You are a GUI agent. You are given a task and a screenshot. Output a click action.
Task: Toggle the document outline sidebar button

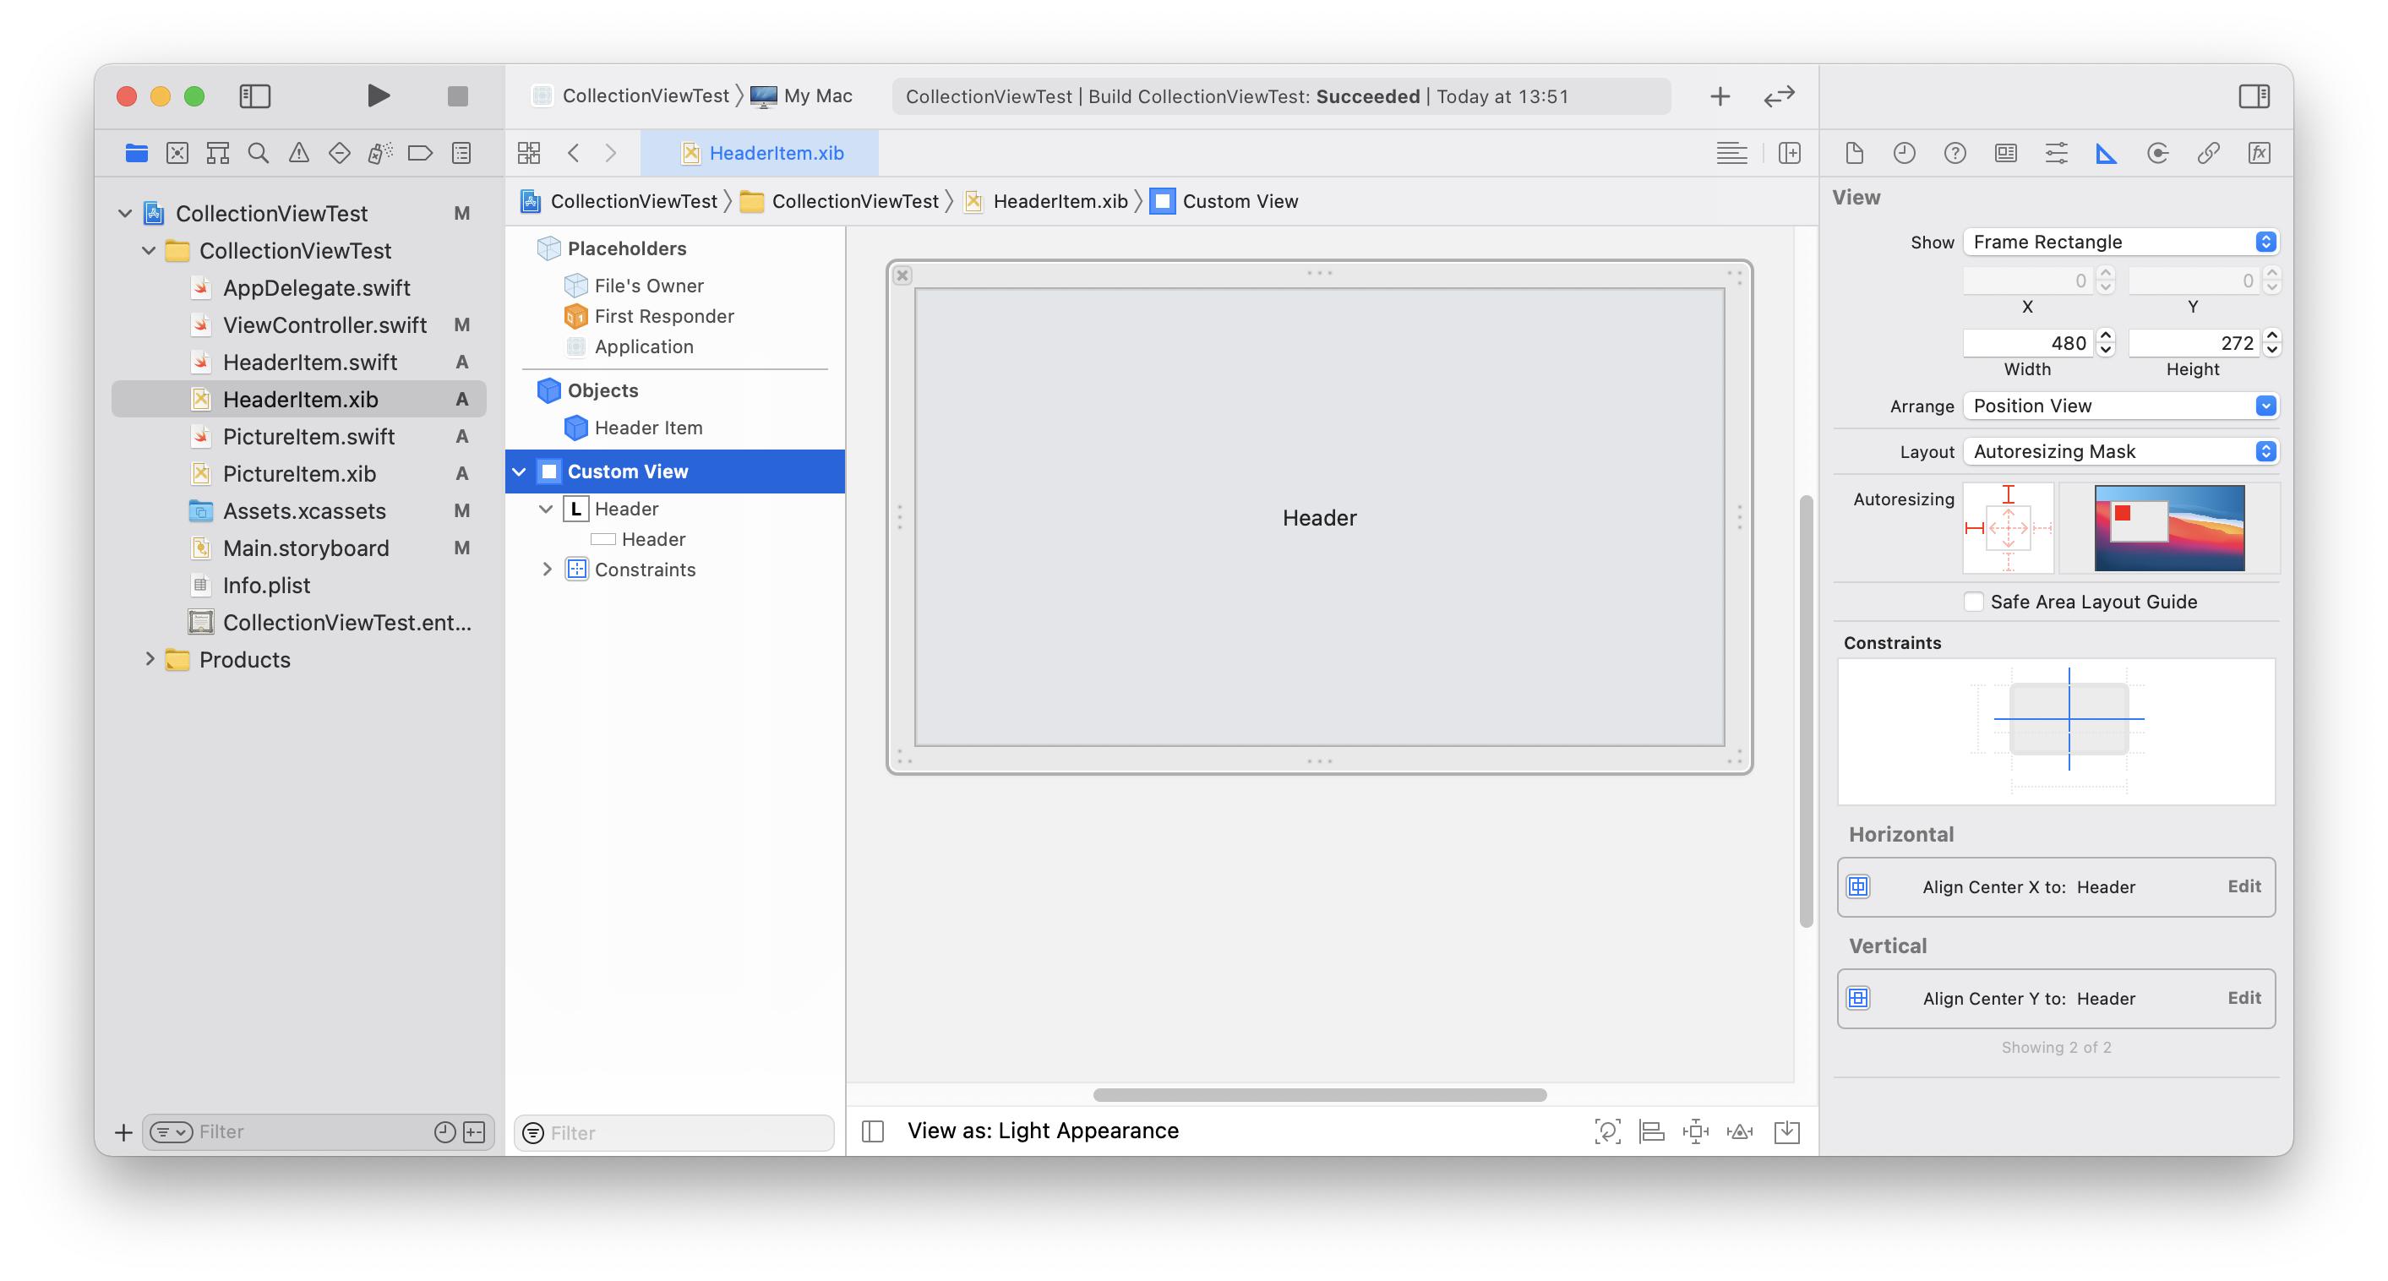[x=872, y=1131]
